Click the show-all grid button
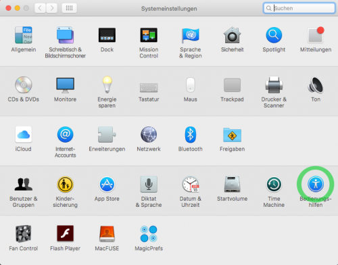The width and height of the screenshot is (338, 265). tap(69, 8)
